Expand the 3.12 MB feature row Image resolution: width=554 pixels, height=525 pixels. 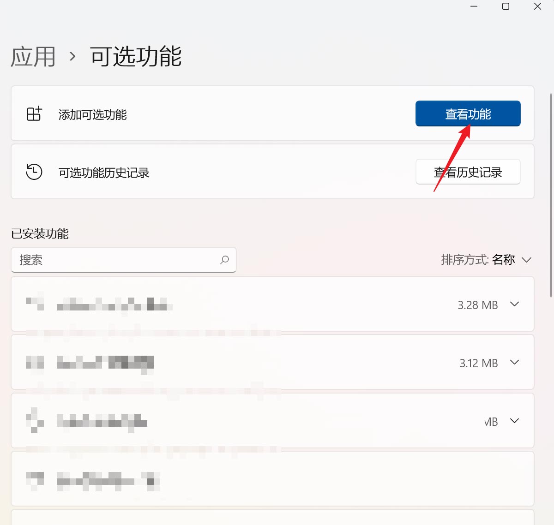point(514,362)
